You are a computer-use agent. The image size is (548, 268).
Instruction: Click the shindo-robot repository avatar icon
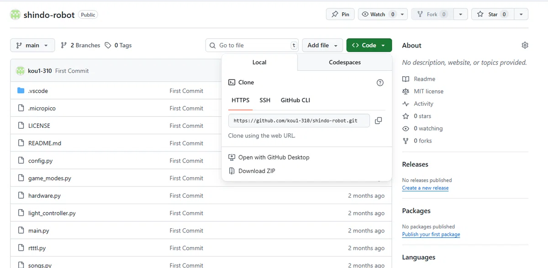pyautogui.click(x=16, y=15)
